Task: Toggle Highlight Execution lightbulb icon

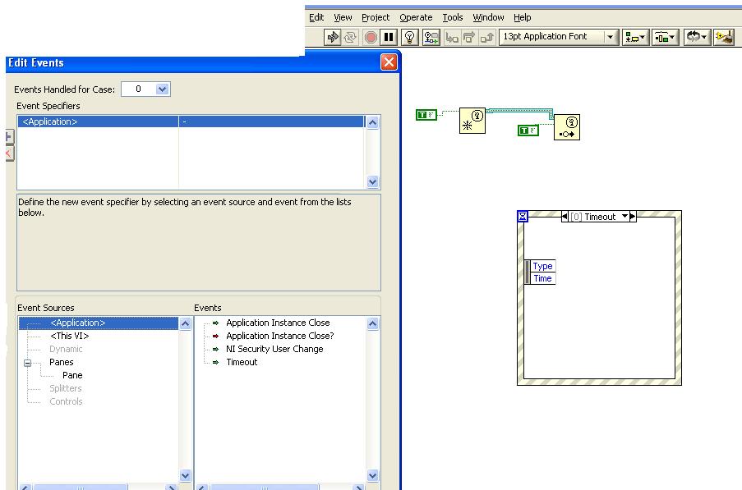Action: click(x=410, y=37)
